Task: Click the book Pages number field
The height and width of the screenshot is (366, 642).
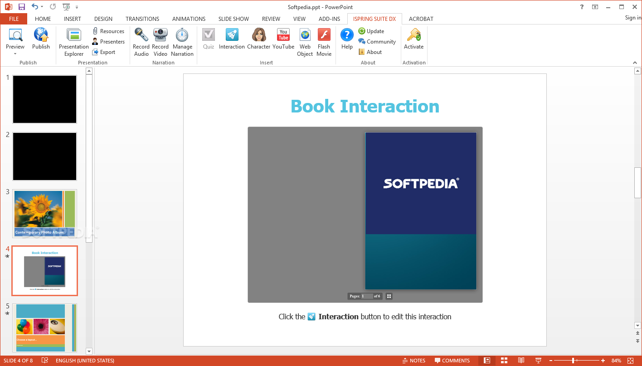Action: [367, 296]
